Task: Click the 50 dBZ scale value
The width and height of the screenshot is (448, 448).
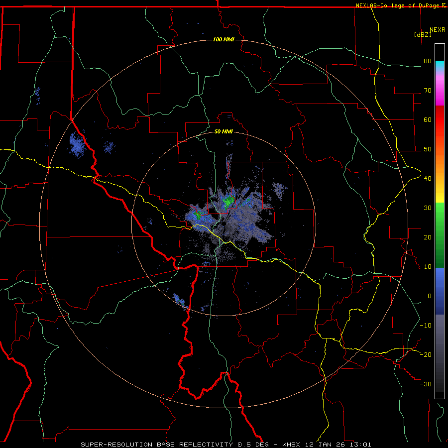Action: (x=428, y=149)
